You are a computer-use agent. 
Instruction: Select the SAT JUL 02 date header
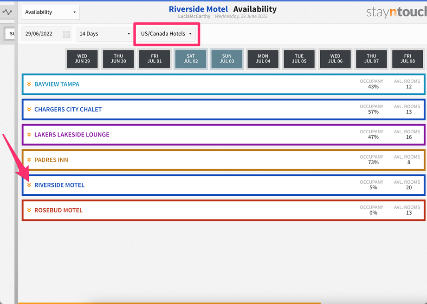(191, 59)
